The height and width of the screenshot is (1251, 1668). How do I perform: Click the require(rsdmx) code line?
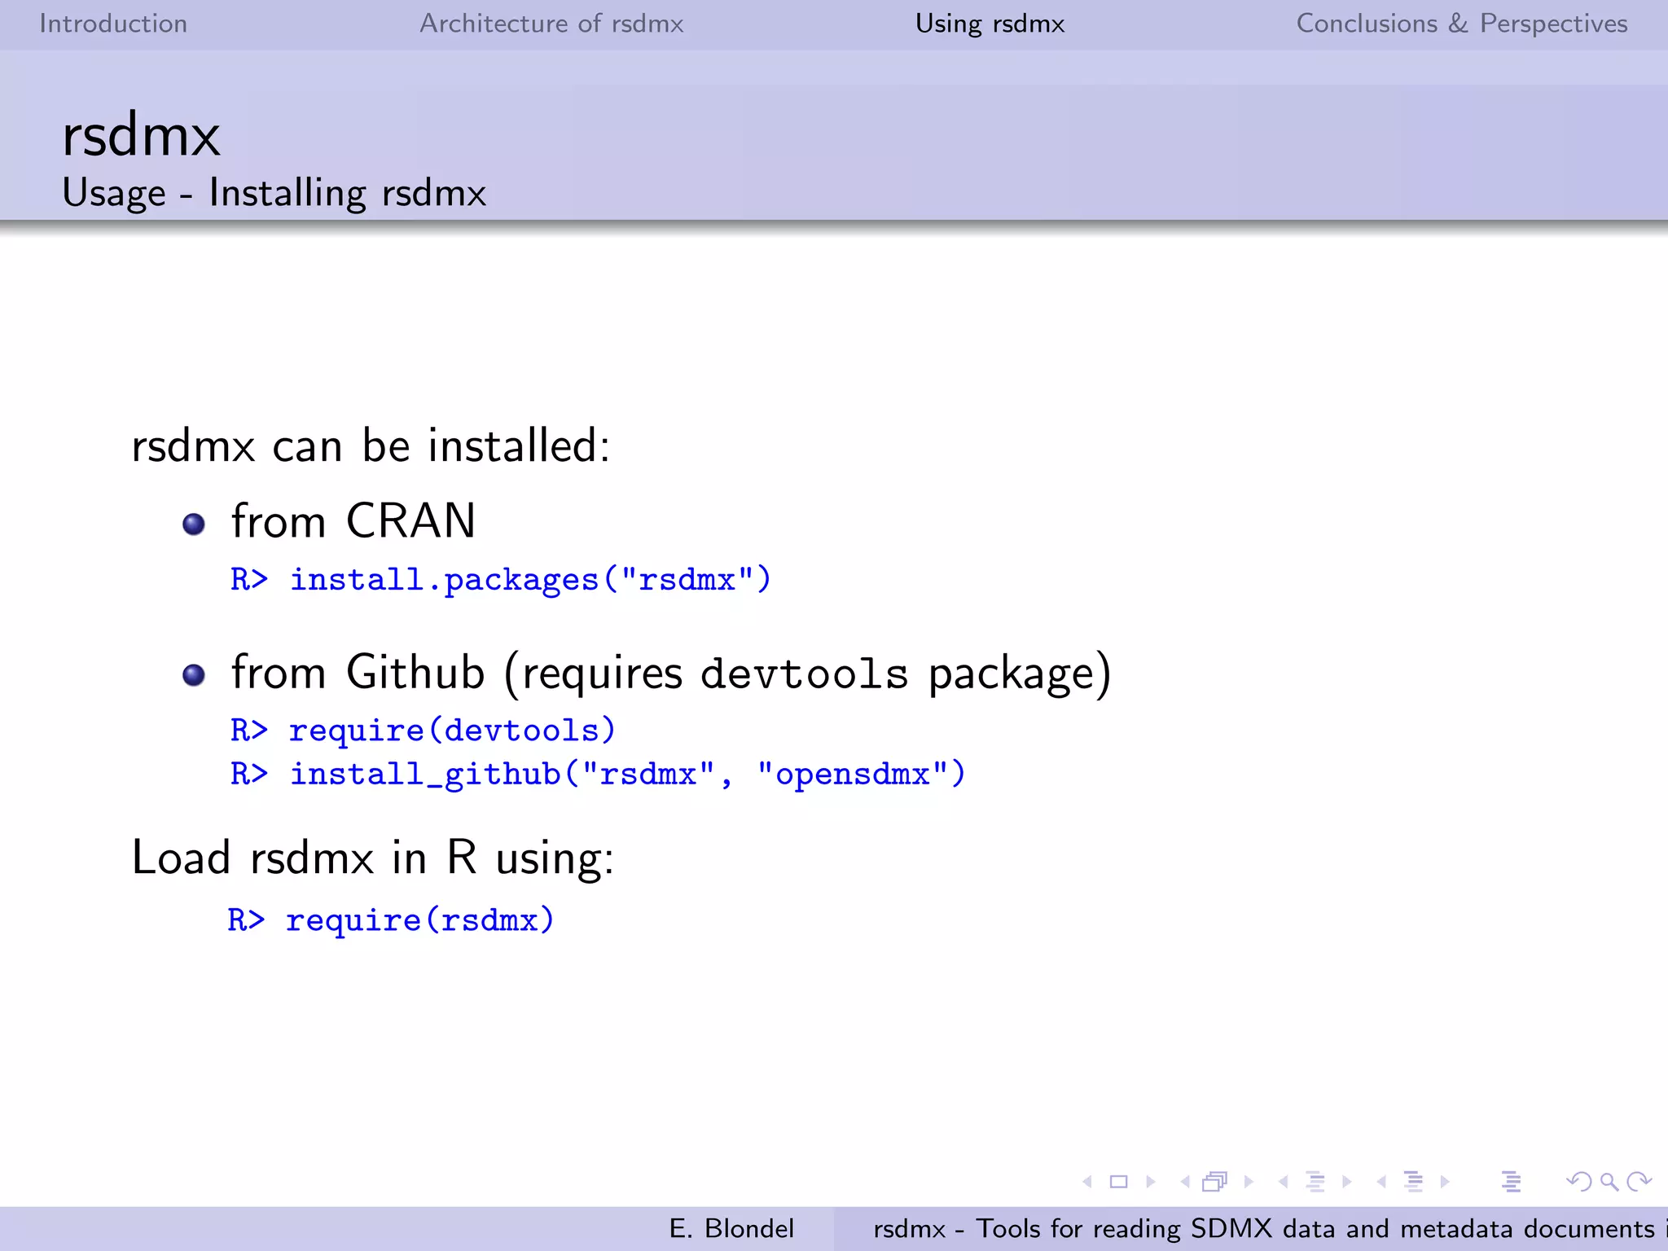point(391,920)
